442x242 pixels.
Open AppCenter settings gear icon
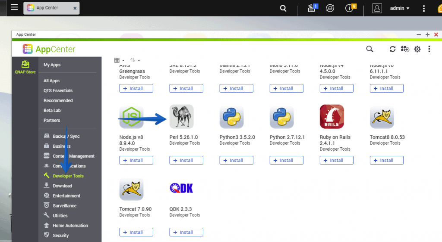(417, 49)
